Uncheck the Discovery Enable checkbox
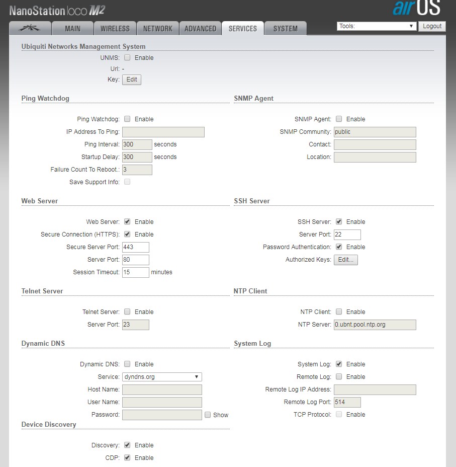The height and width of the screenshot is (467, 456). pos(127,445)
